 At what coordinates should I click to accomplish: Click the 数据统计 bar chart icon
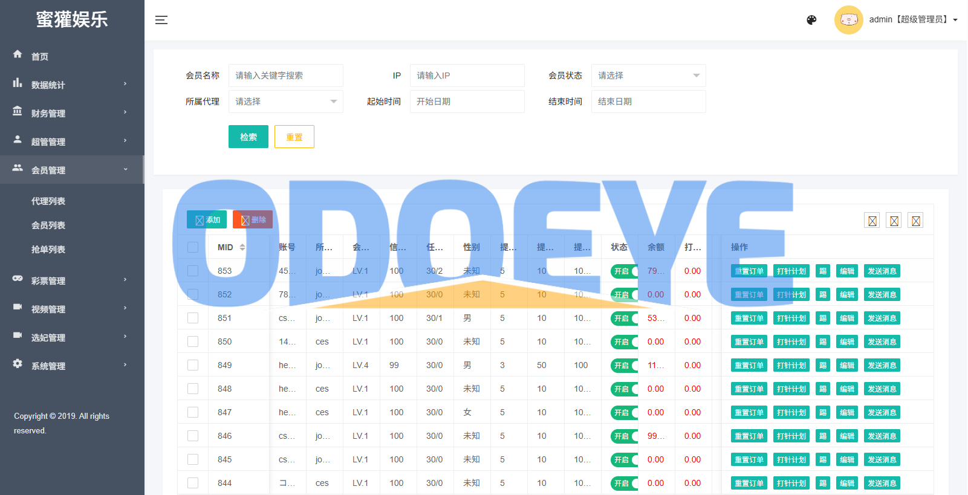pyautogui.click(x=18, y=83)
